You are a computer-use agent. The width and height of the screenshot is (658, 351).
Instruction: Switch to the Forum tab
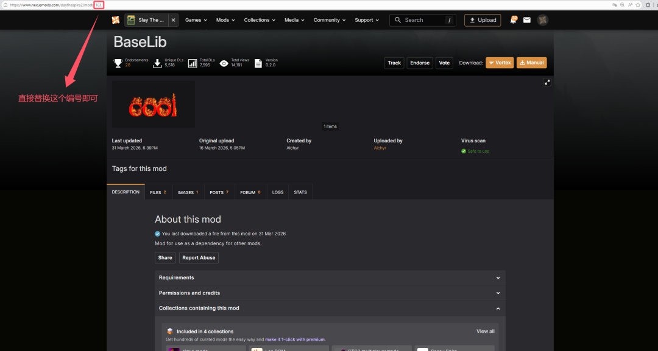pyautogui.click(x=250, y=192)
